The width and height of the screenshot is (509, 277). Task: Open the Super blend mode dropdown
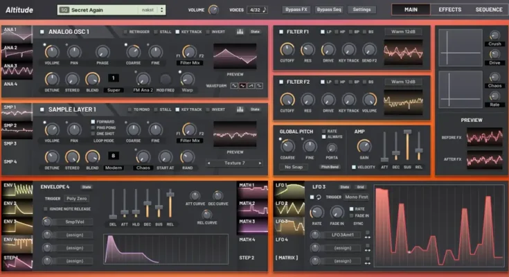click(114, 90)
